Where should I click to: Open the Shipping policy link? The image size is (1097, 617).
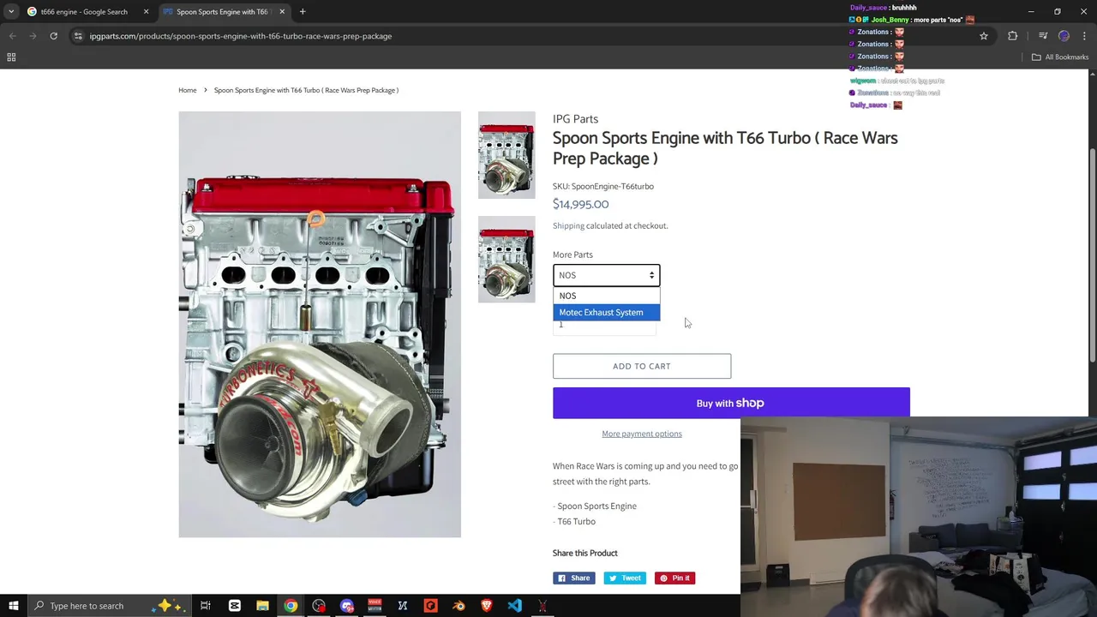click(x=568, y=226)
